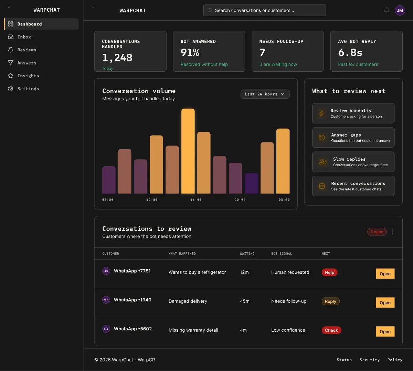413x371 pixels.
Task: Click the LO customer avatar
Action: pos(106,329)
